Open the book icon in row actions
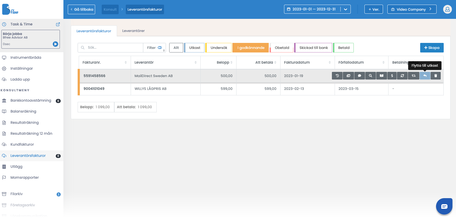Viewport: 456px width, 220px height. [381, 76]
